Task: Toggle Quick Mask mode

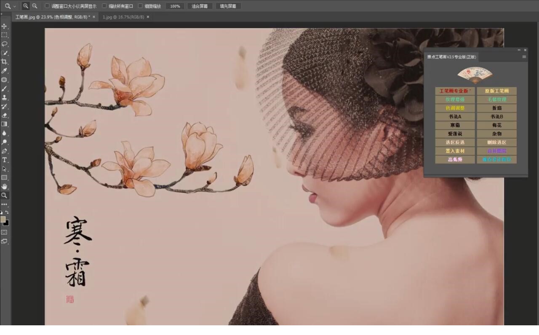Action: (4, 232)
